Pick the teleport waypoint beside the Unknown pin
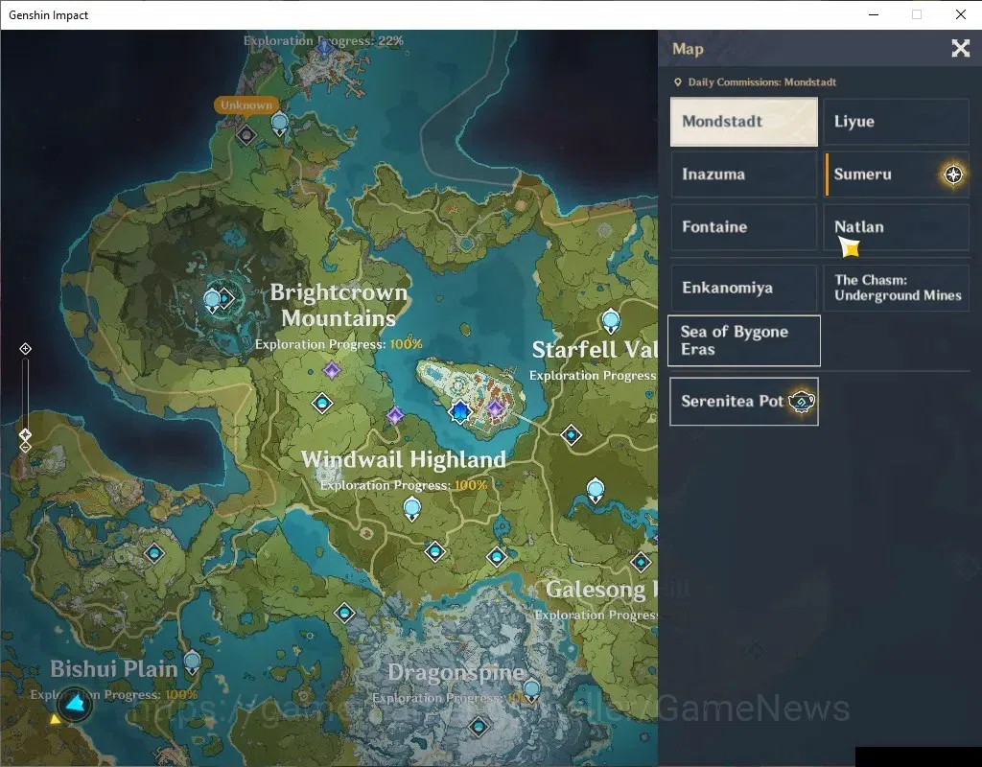The width and height of the screenshot is (982, 767). point(280,124)
